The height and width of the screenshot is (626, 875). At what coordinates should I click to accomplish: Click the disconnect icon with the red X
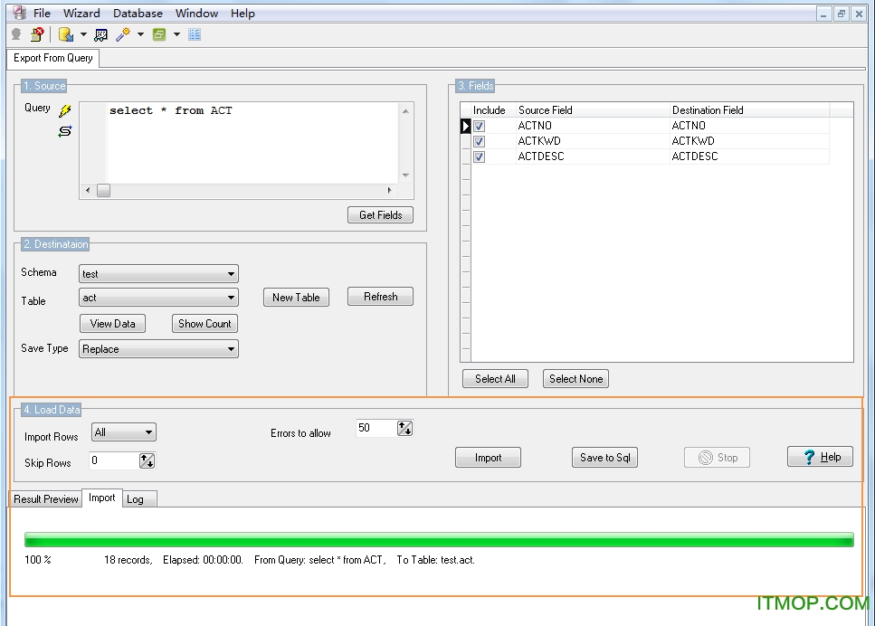(x=36, y=33)
